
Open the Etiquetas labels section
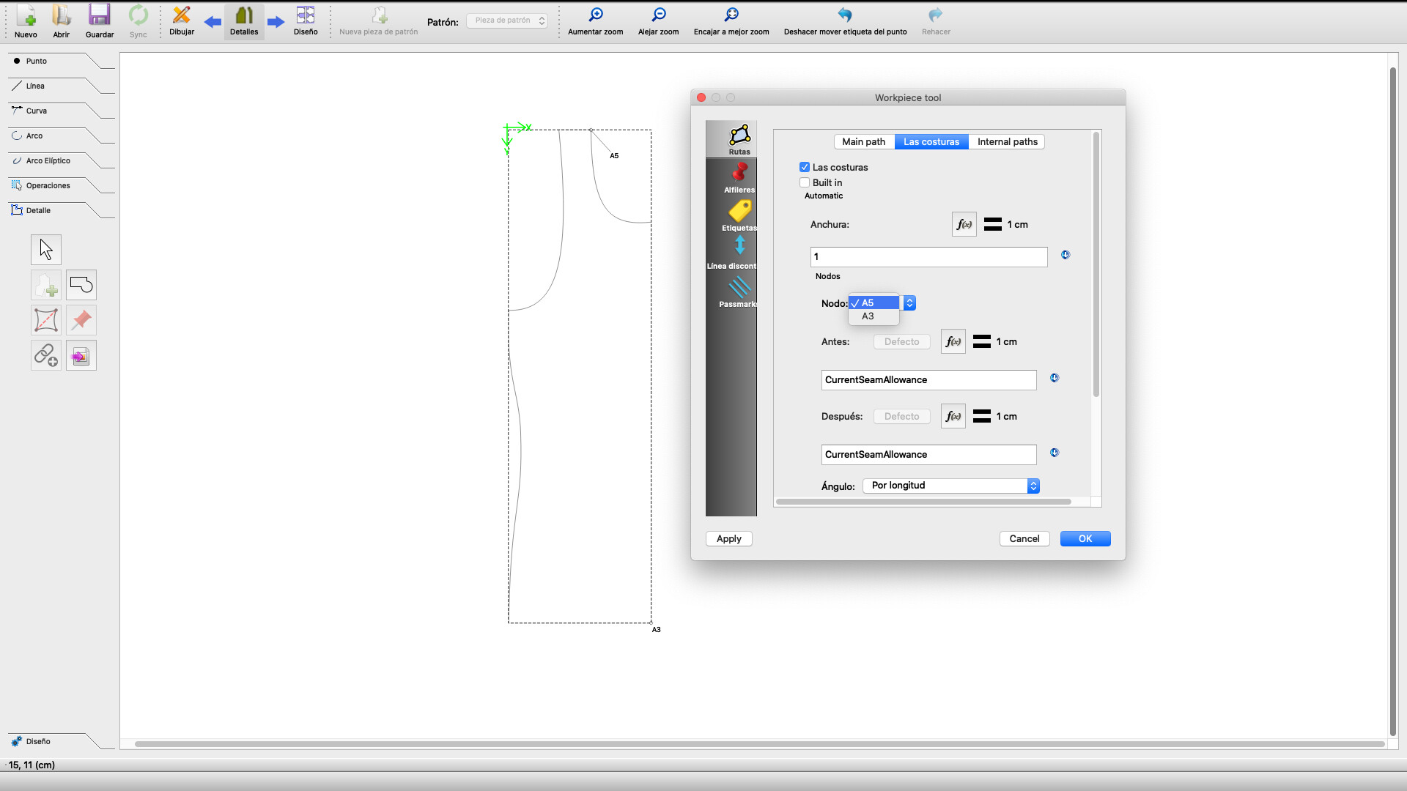pyautogui.click(x=739, y=215)
